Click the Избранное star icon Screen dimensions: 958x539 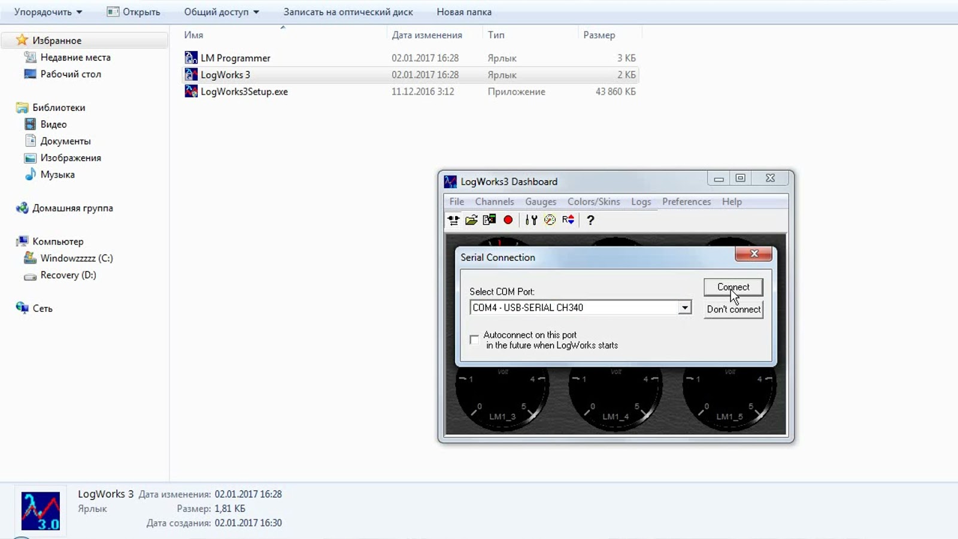[x=22, y=40]
